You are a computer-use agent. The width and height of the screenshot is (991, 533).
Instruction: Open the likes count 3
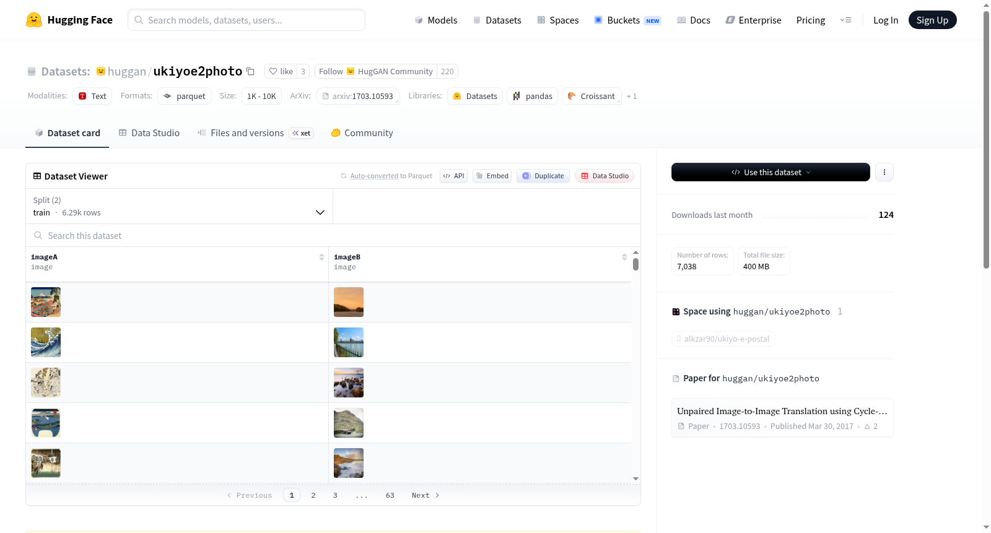click(303, 71)
